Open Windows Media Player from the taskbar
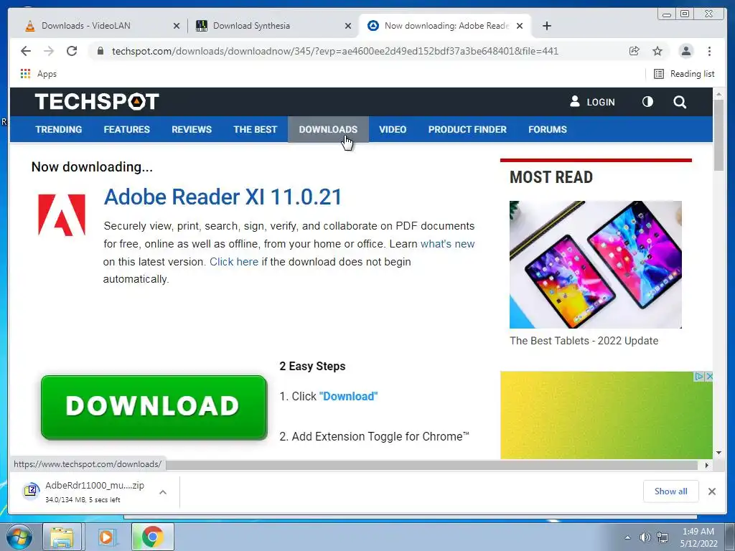 pos(107,537)
